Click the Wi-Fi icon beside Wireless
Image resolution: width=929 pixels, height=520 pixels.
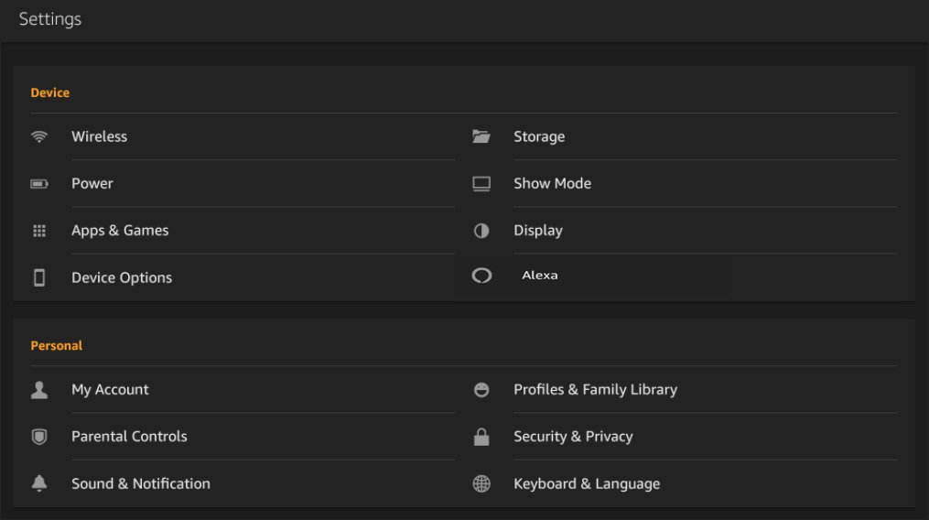tap(39, 136)
